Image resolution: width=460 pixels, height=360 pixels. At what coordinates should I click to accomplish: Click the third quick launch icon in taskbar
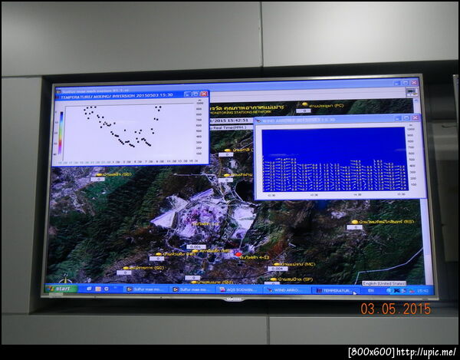click(107, 289)
